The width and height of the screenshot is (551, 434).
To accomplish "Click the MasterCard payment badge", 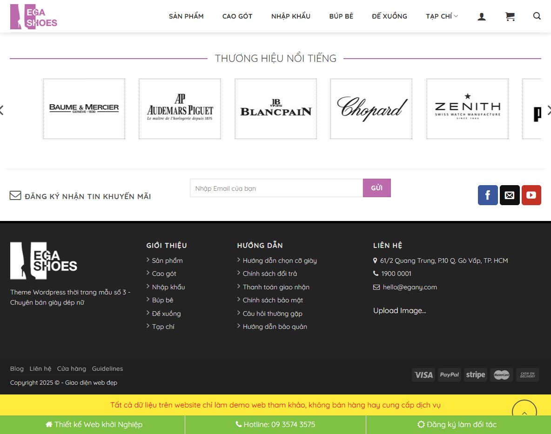I will coord(502,375).
